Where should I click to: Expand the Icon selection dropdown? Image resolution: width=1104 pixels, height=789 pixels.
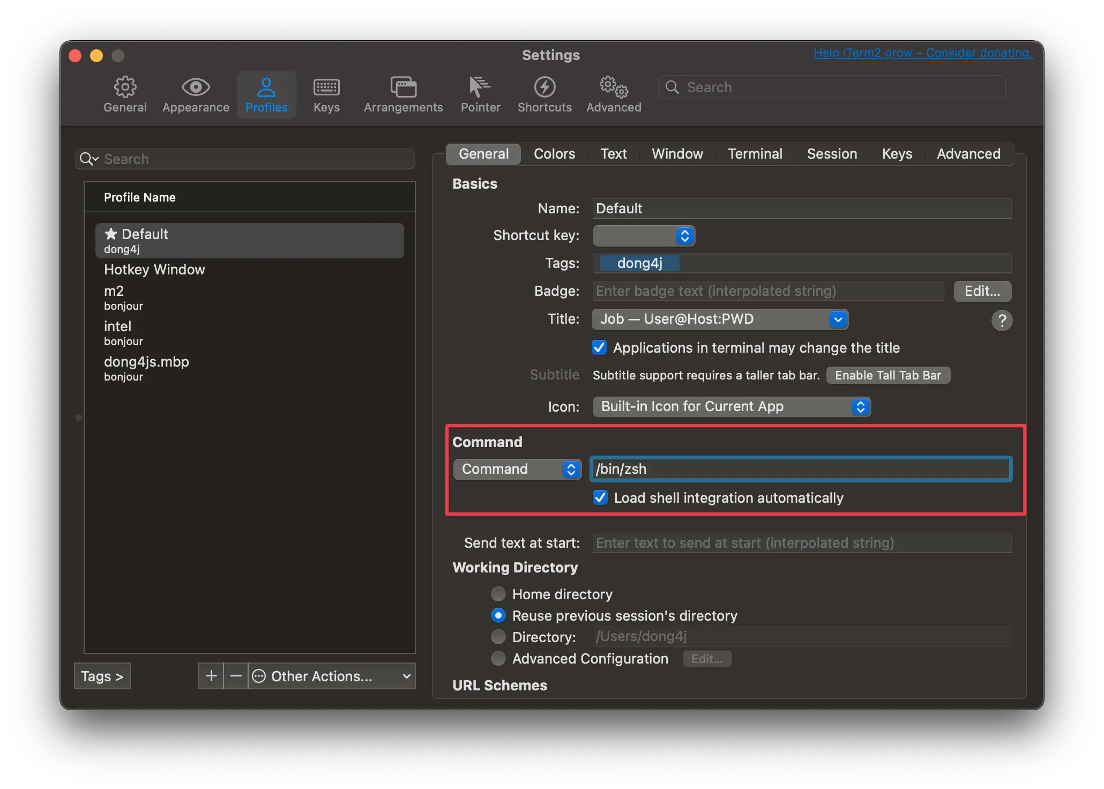(x=732, y=407)
